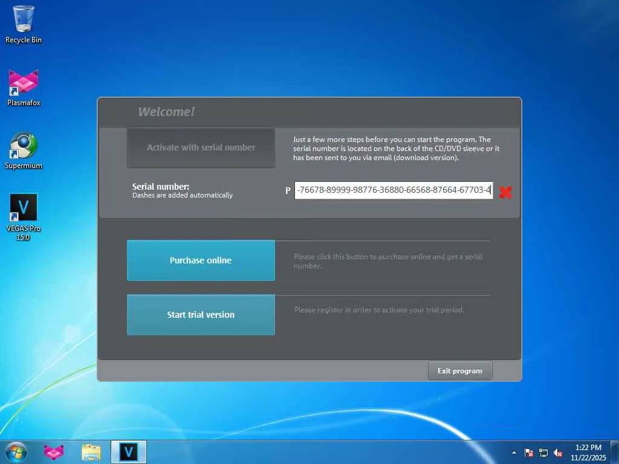Click the muted volume tray icon
The image size is (619, 464).
(558, 453)
